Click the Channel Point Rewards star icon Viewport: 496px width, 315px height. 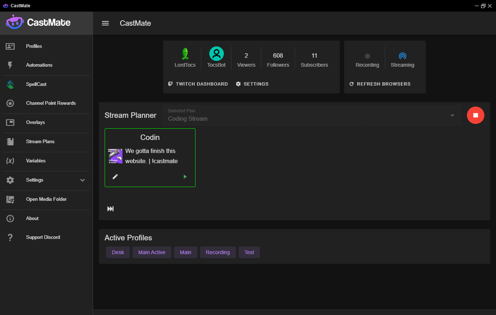(x=10, y=103)
